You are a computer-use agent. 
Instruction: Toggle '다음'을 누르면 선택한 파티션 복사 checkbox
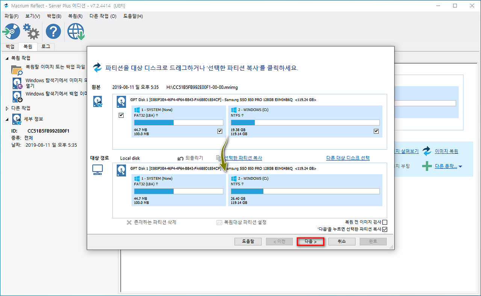pyautogui.click(x=384, y=229)
